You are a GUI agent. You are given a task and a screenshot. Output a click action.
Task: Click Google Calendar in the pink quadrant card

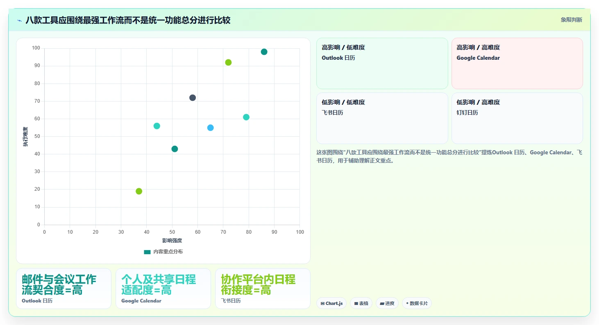click(x=478, y=58)
